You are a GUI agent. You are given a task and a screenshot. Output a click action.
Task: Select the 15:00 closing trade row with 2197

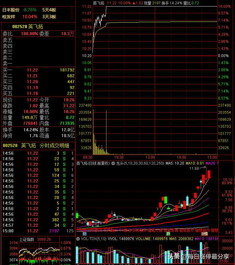point(38,231)
